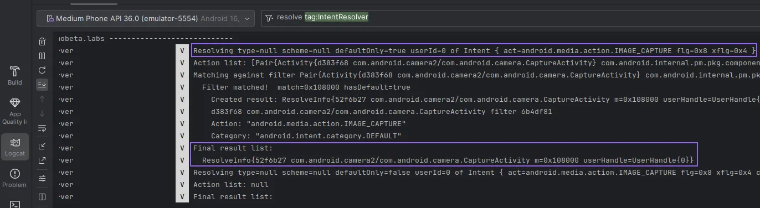The image size is (760, 208).
Task: Open the Problems tool window
Action: (x=15, y=178)
